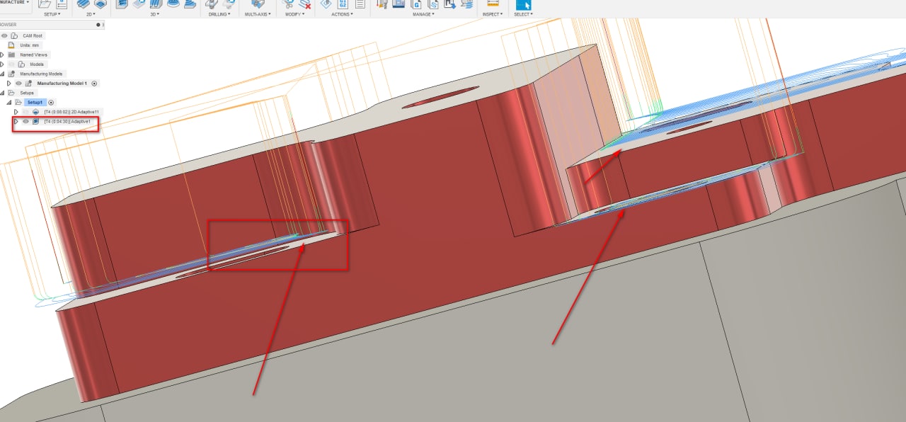Open the SETUP menu dropdown
Screen dimensions: 906x422
52,14
